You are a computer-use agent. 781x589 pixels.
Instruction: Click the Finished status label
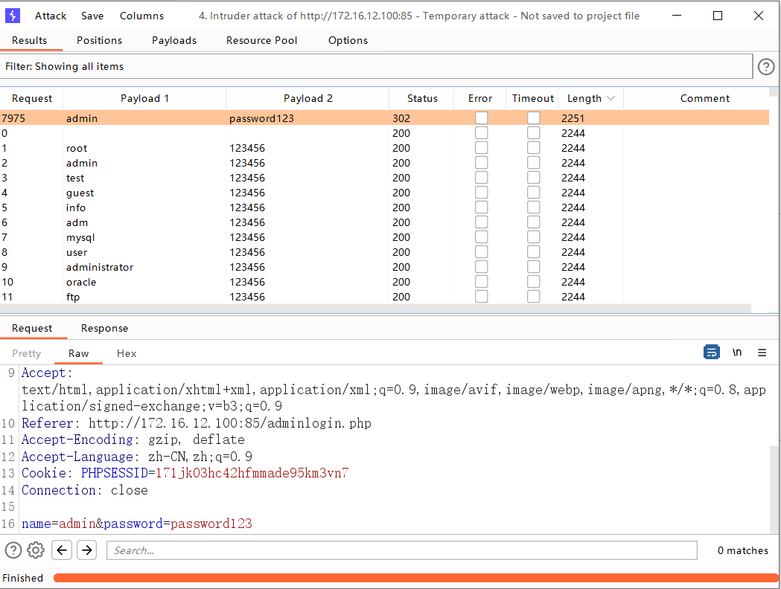click(x=23, y=578)
